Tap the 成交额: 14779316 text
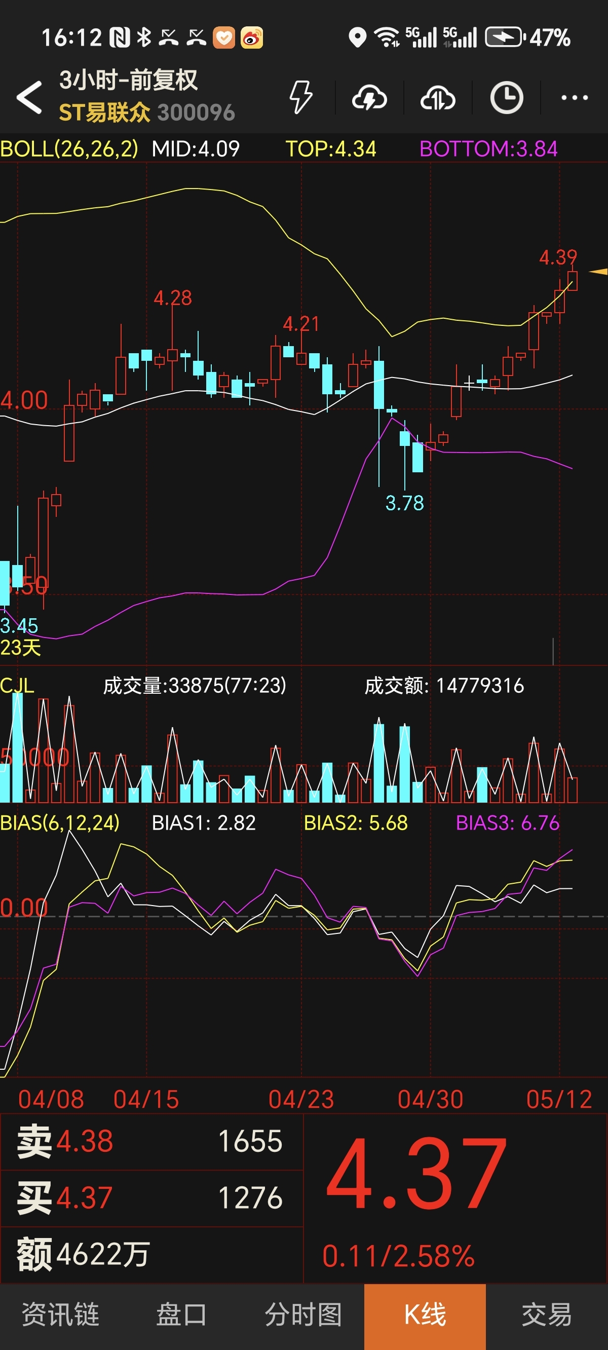608x1350 pixels. click(444, 686)
